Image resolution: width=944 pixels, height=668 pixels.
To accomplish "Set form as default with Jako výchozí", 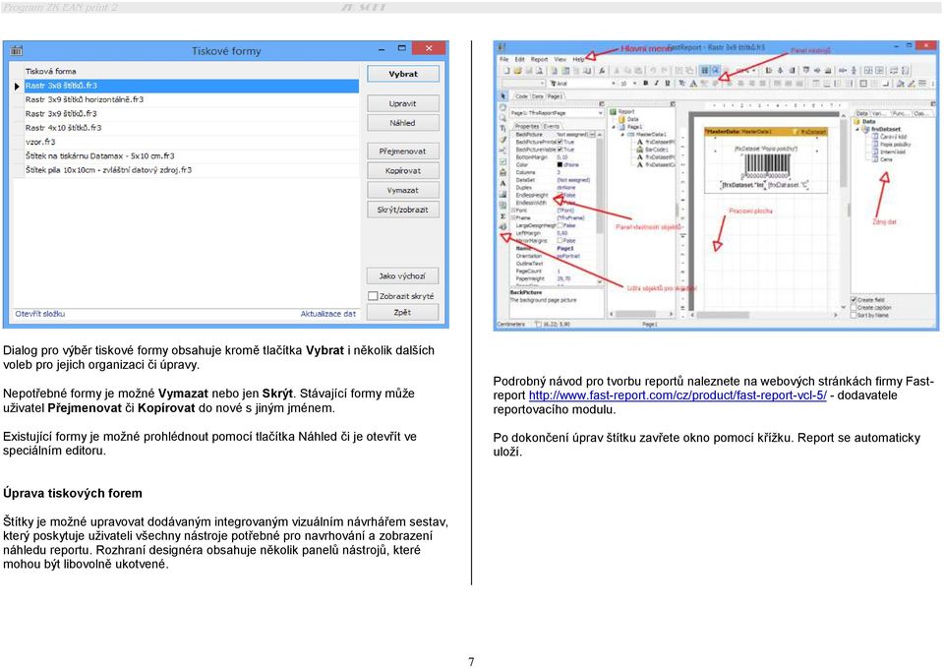I will [x=403, y=275].
